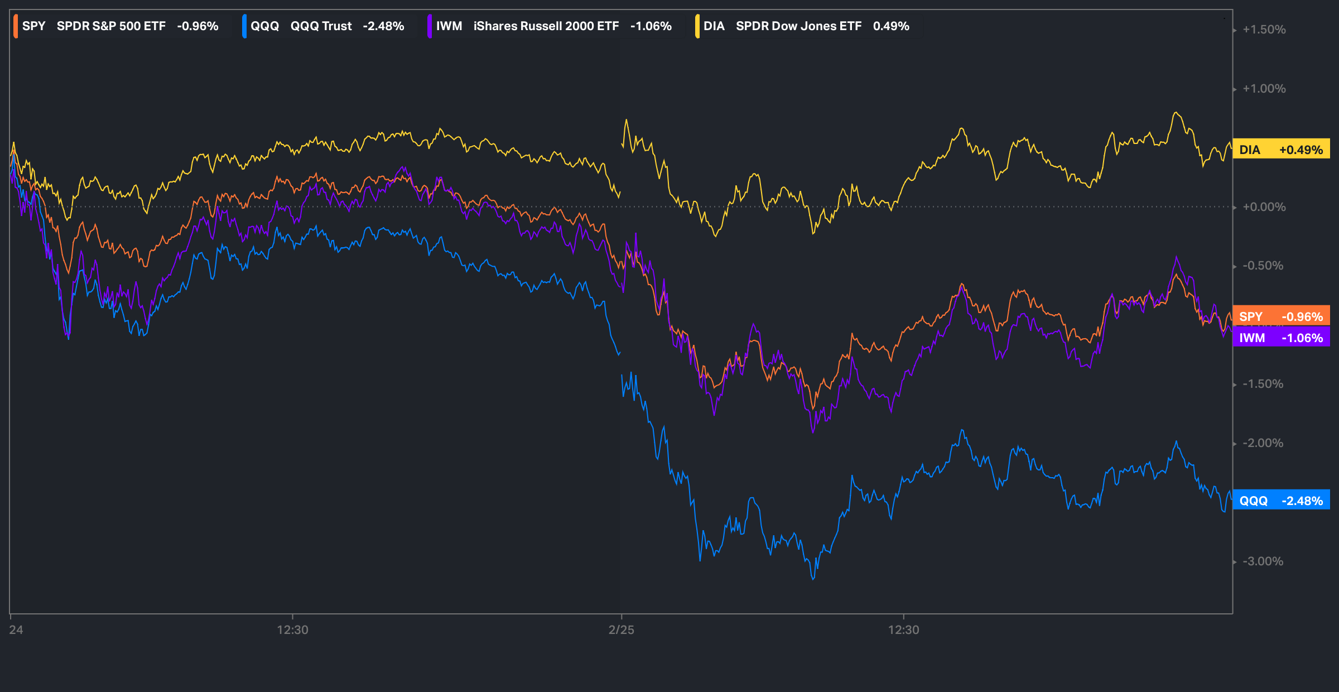Click the orange color marker beside SPY legend
The image size is (1339, 692).
click(16, 26)
